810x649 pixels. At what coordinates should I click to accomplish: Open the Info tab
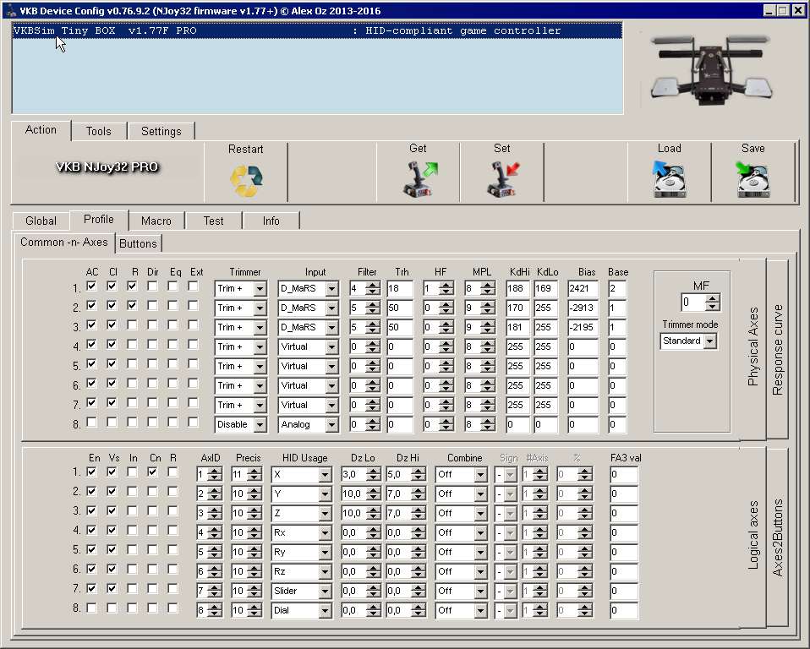[271, 221]
